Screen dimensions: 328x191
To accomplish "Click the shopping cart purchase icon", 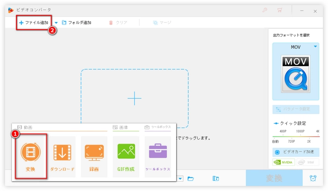I will click(280, 9).
